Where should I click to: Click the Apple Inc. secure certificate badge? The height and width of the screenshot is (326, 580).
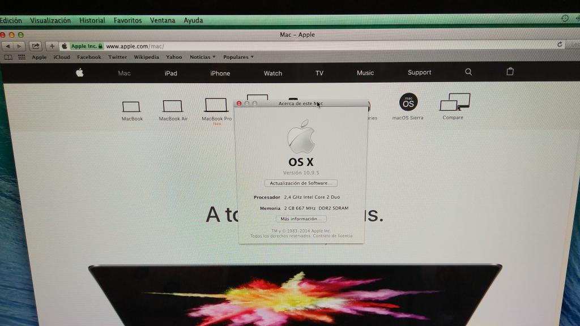86,46
